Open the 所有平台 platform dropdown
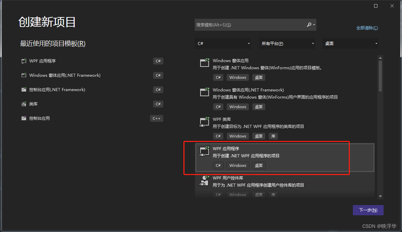Screen dimensions: 402x232 (x=287, y=43)
